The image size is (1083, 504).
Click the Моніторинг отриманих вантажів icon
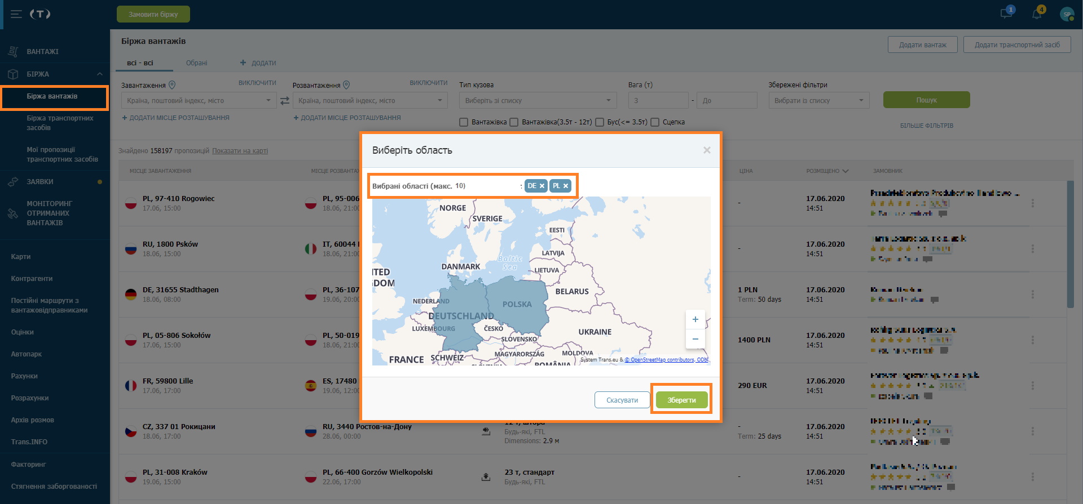pos(13,213)
